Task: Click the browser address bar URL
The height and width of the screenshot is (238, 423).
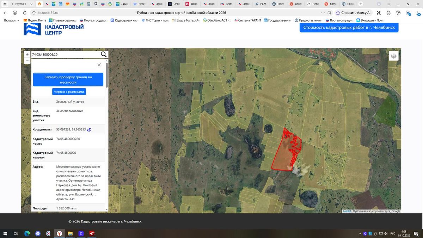Action: coord(48,13)
